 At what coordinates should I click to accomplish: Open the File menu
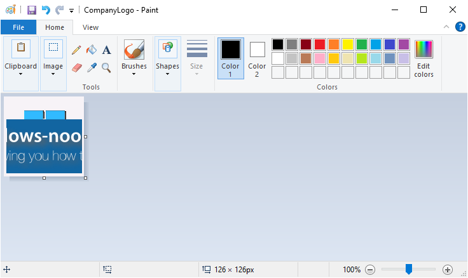click(x=18, y=27)
